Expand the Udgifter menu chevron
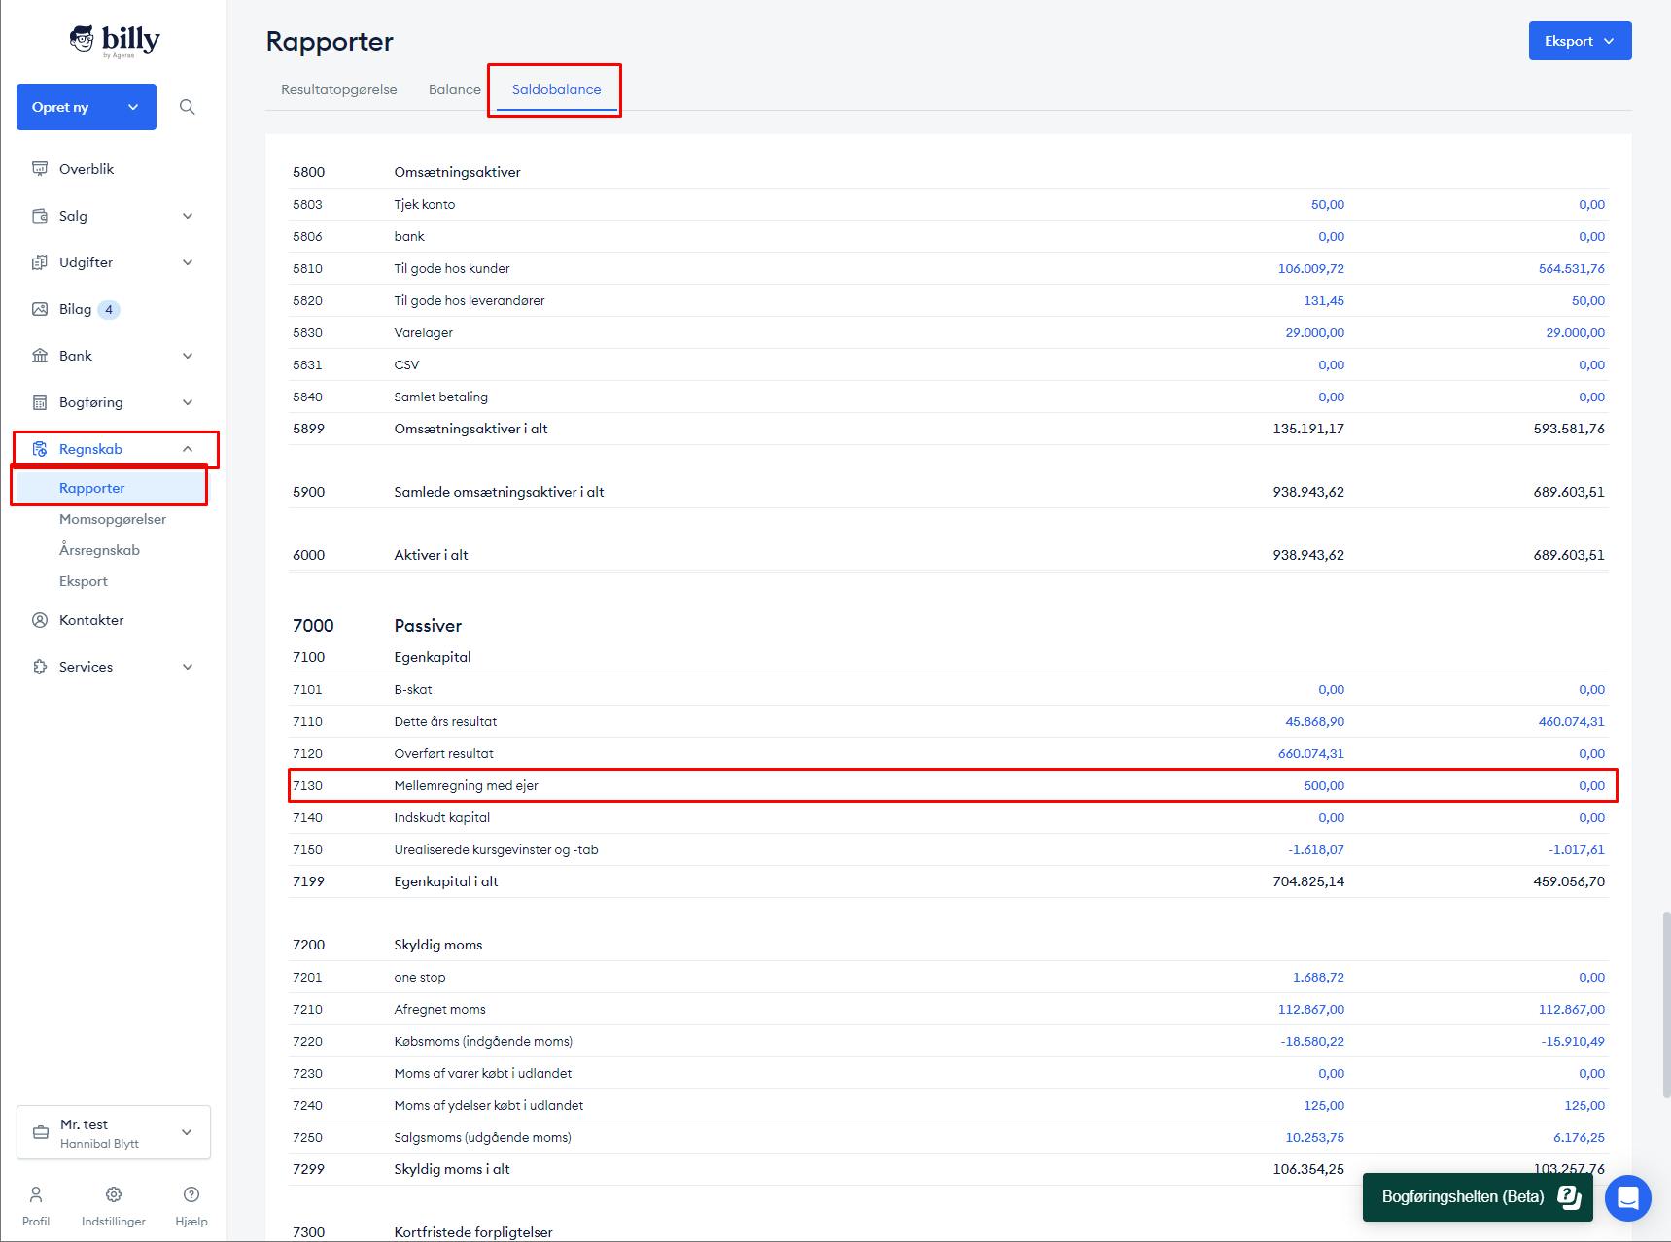 (x=188, y=262)
